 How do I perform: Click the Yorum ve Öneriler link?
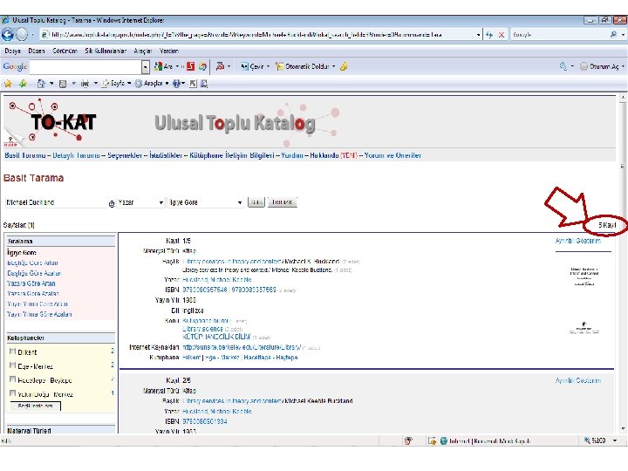pos(392,155)
